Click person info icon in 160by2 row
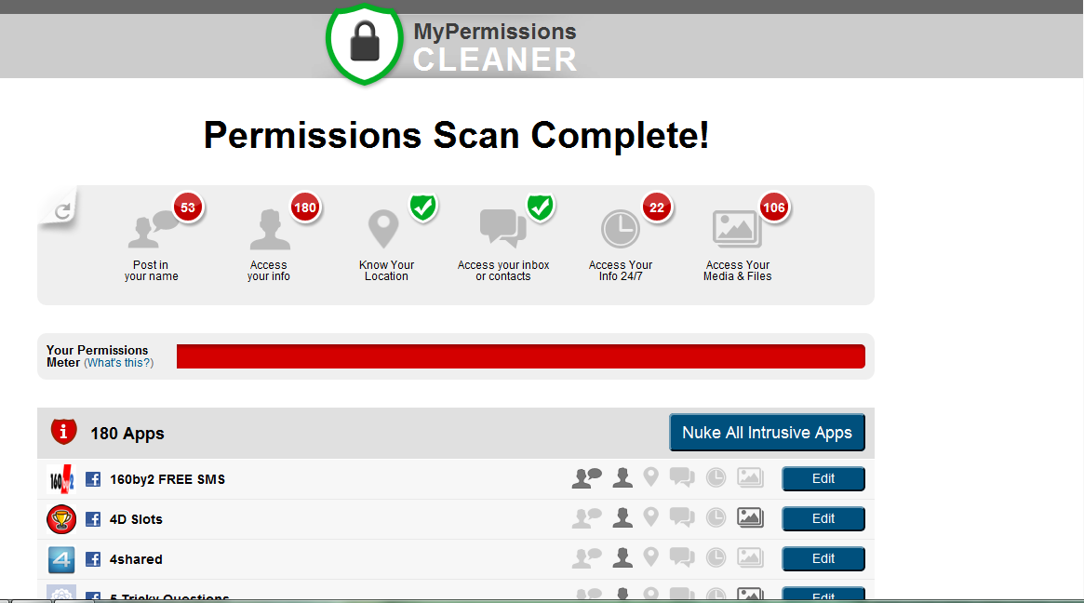The width and height of the screenshot is (1084, 603). (x=622, y=477)
